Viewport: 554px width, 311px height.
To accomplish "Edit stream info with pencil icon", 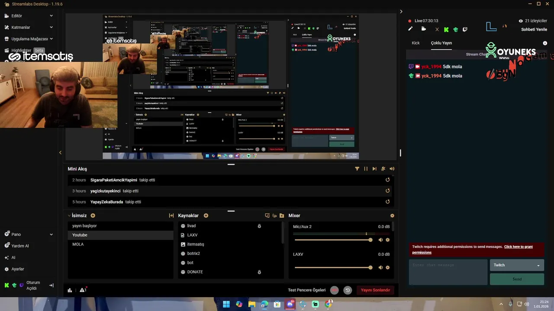I will click(x=410, y=29).
